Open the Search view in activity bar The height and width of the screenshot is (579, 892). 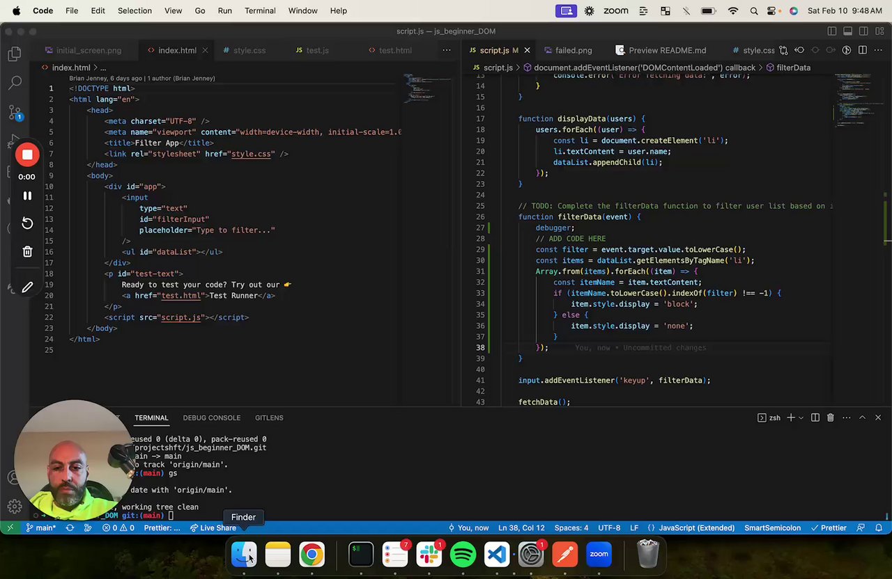(15, 83)
